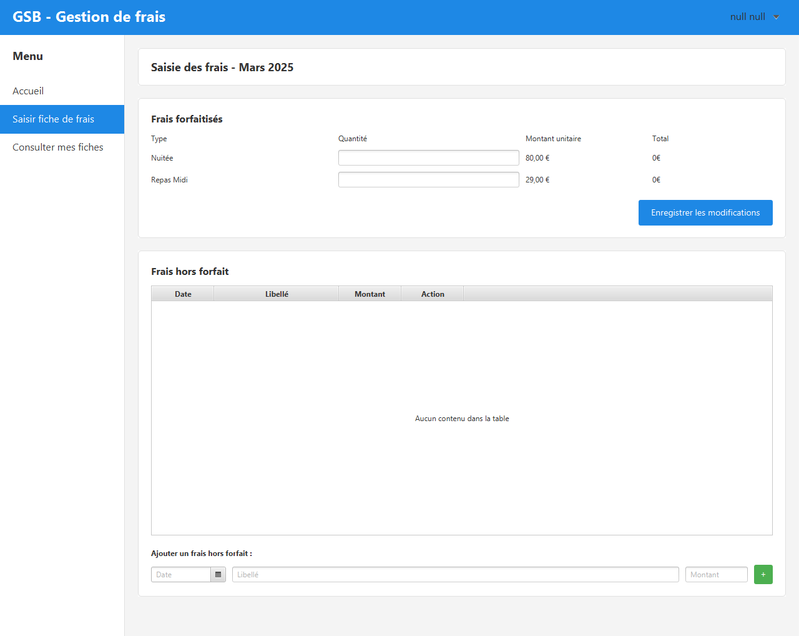This screenshot has width=799, height=636.
Task: Focus the Nuitée quantity field
Action: click(428, 158)
